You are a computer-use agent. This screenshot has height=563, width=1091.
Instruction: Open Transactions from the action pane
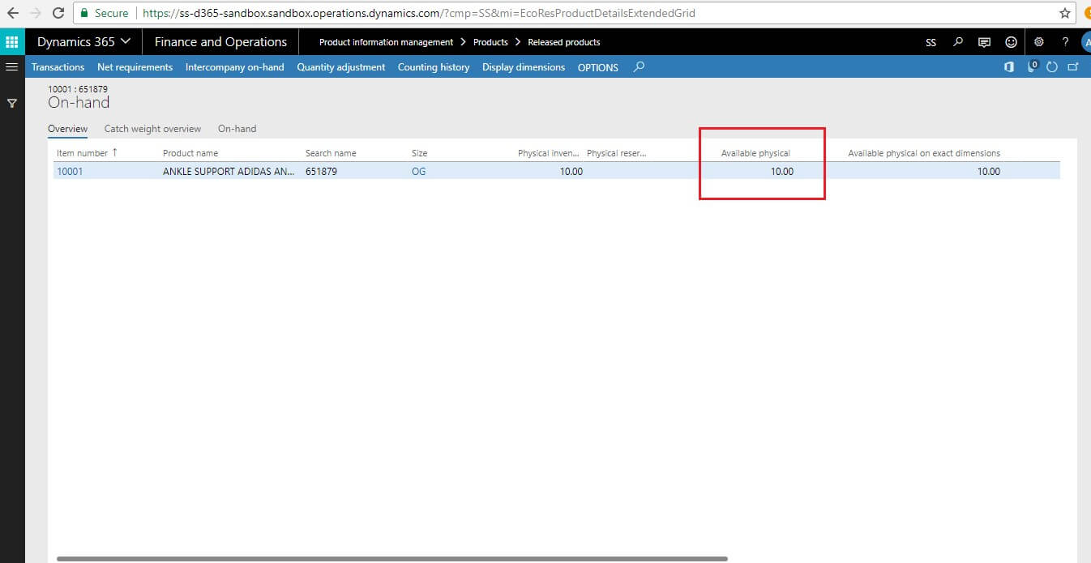[58, 67]
